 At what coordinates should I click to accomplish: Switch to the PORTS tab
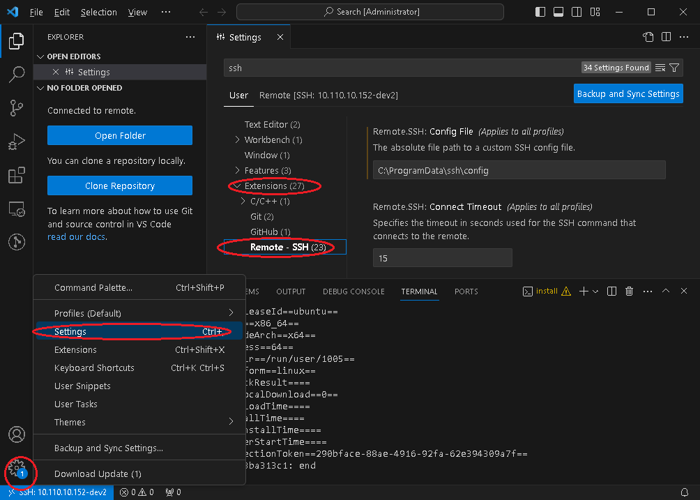click(x=466, y=291)
